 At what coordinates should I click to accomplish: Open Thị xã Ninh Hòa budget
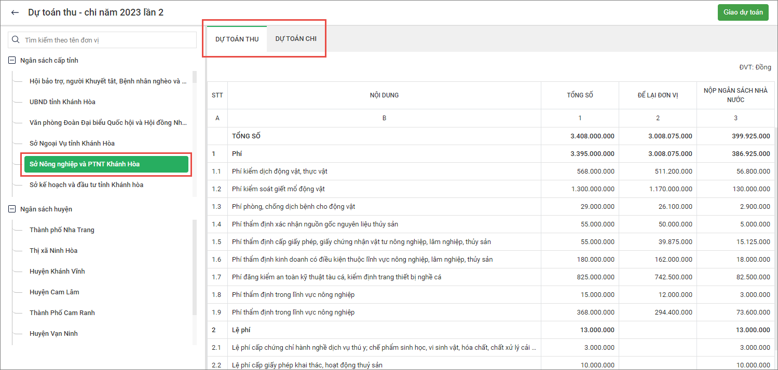pos(53,251)
